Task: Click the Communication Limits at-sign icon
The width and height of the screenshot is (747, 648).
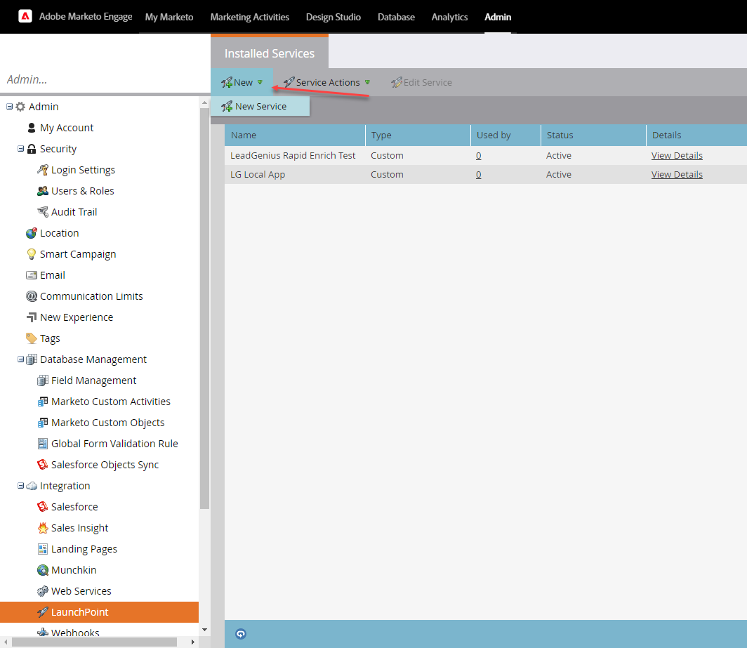Action: tap(32, 296)
